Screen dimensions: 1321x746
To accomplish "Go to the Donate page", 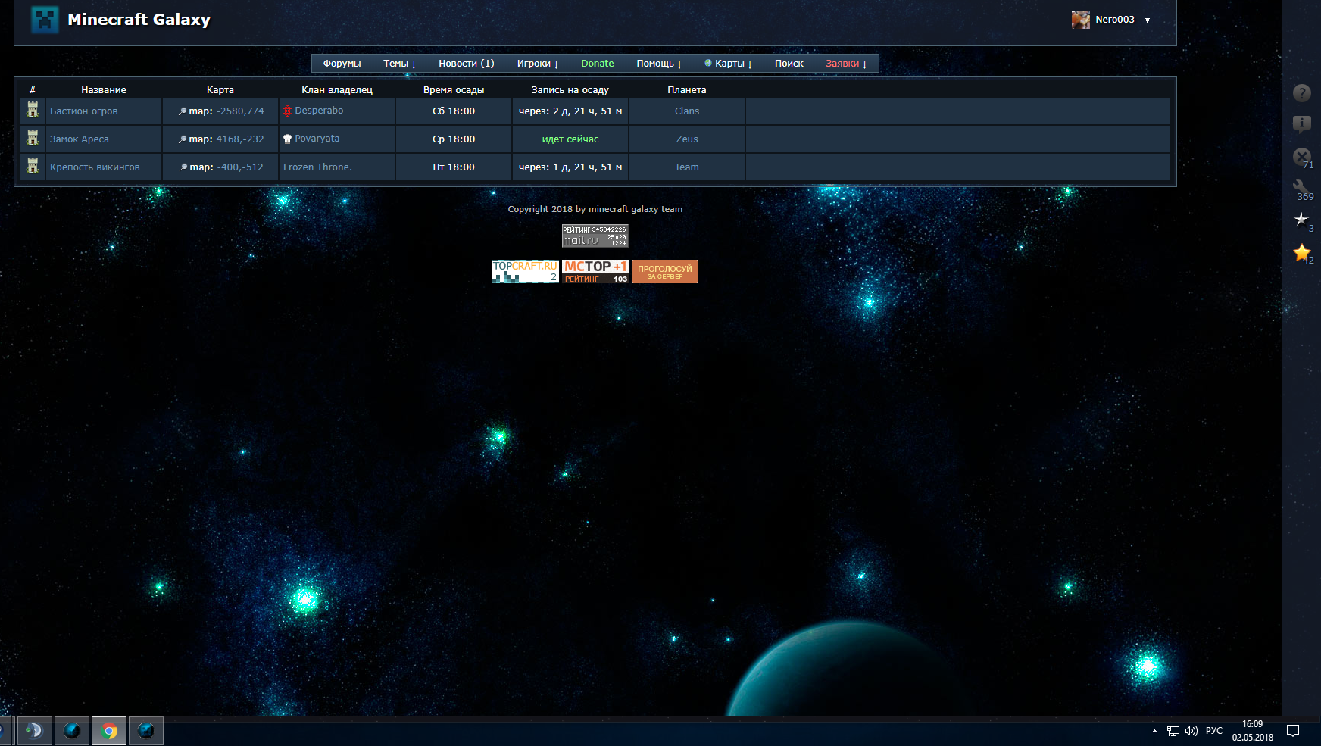I will click(x=597, y=64).
